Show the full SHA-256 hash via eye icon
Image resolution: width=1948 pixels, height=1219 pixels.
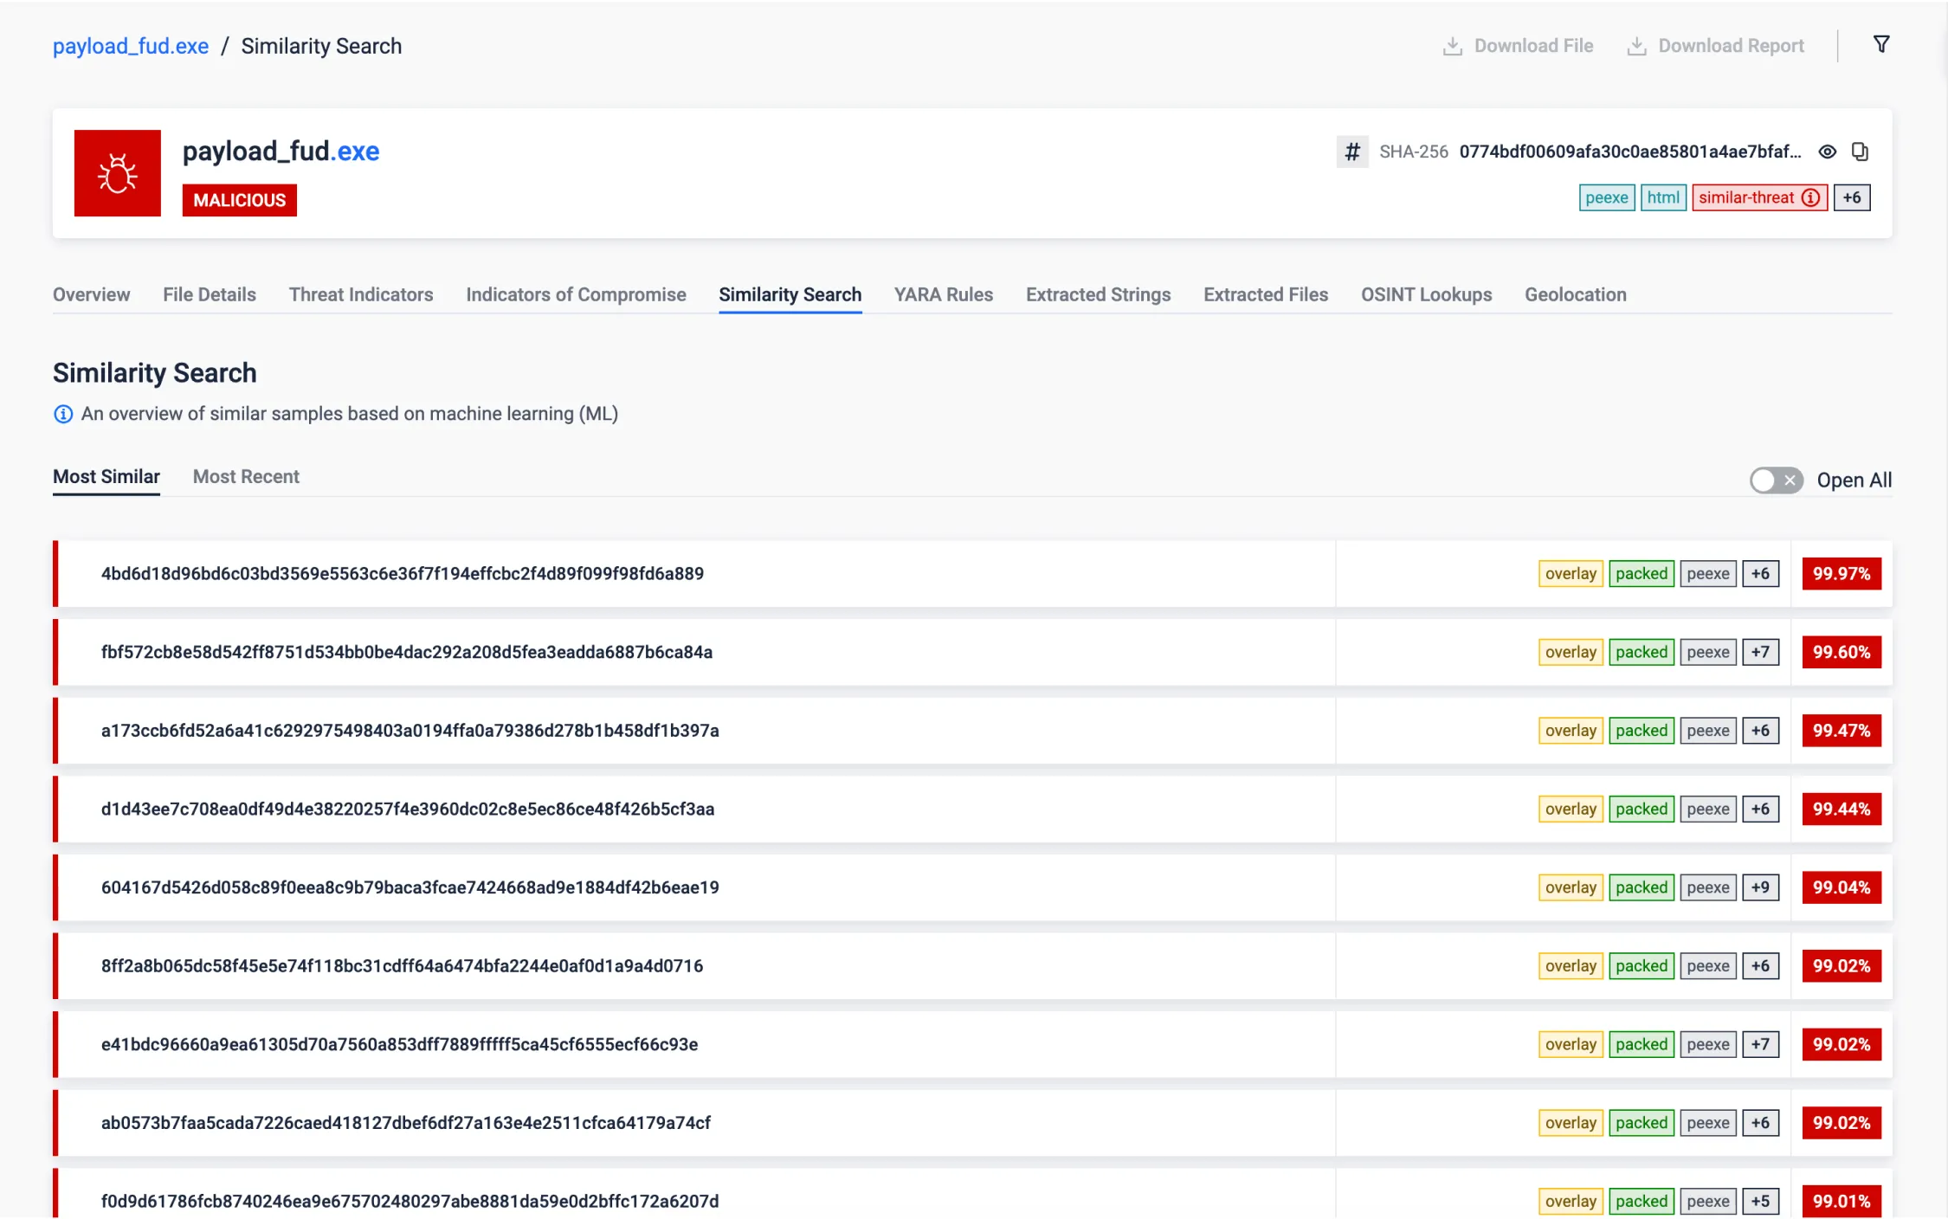pos(1827,152)
